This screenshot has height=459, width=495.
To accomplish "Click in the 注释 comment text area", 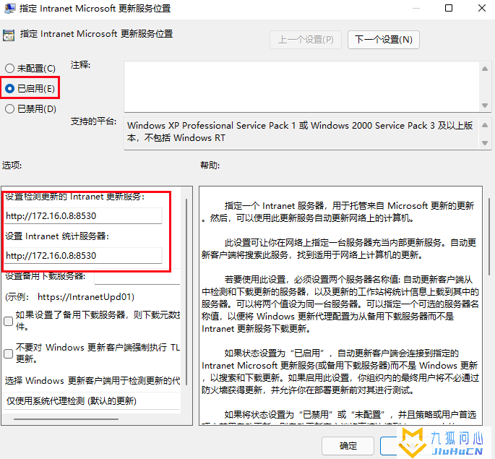I will (x=301, y=87).
